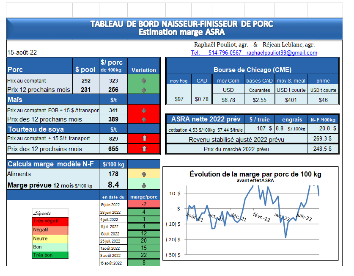Select the 15 août 2022 margin cell 8
This screenshot has width=354, height=276.
[x=143, y=262]
